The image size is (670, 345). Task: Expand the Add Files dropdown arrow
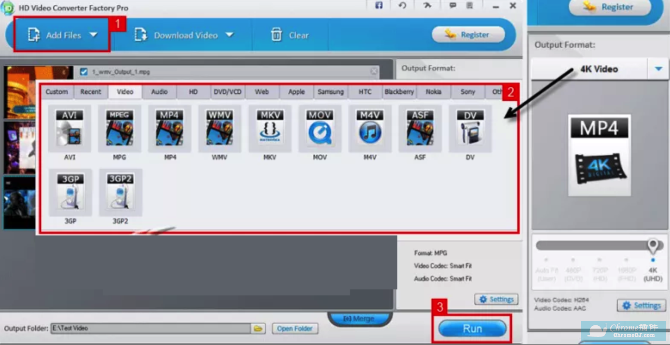pyautogui.click(x=94, y=35)
